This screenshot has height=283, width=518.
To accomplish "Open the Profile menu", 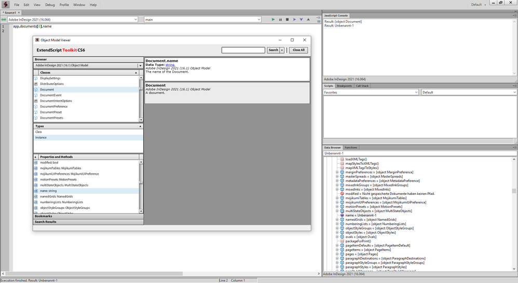I will (64, 5).
